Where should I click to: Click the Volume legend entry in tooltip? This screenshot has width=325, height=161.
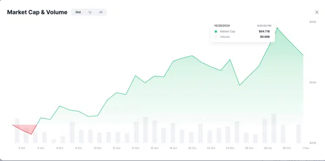224,37
